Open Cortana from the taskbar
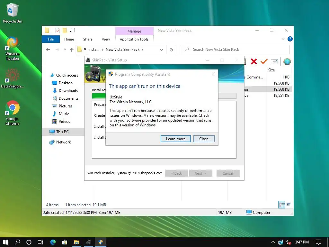The width and height of the screenshot is (329, 247). 29,242
